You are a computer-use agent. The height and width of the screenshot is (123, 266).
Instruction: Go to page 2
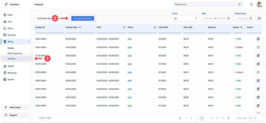coord(191,118)
